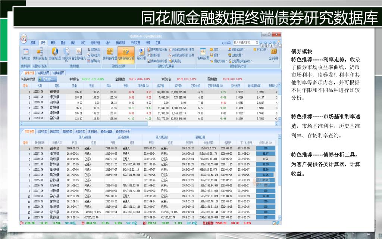Click upper table horizontal scrollbar thumb
Screen dimensions: 382x239
(x=85, y=124)
